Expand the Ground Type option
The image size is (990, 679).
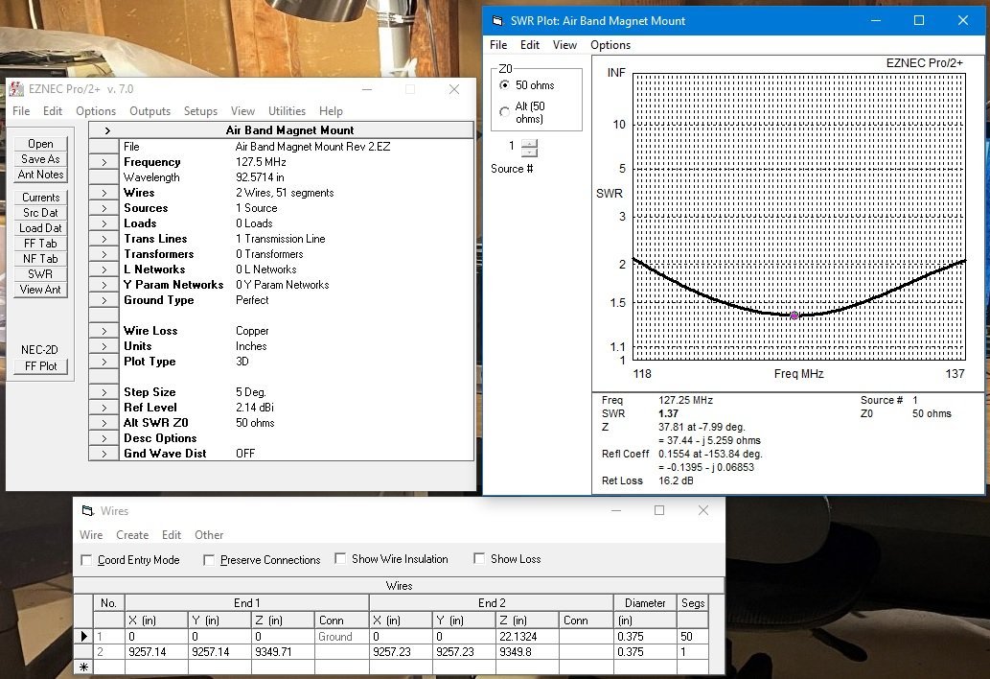point(104,300)
